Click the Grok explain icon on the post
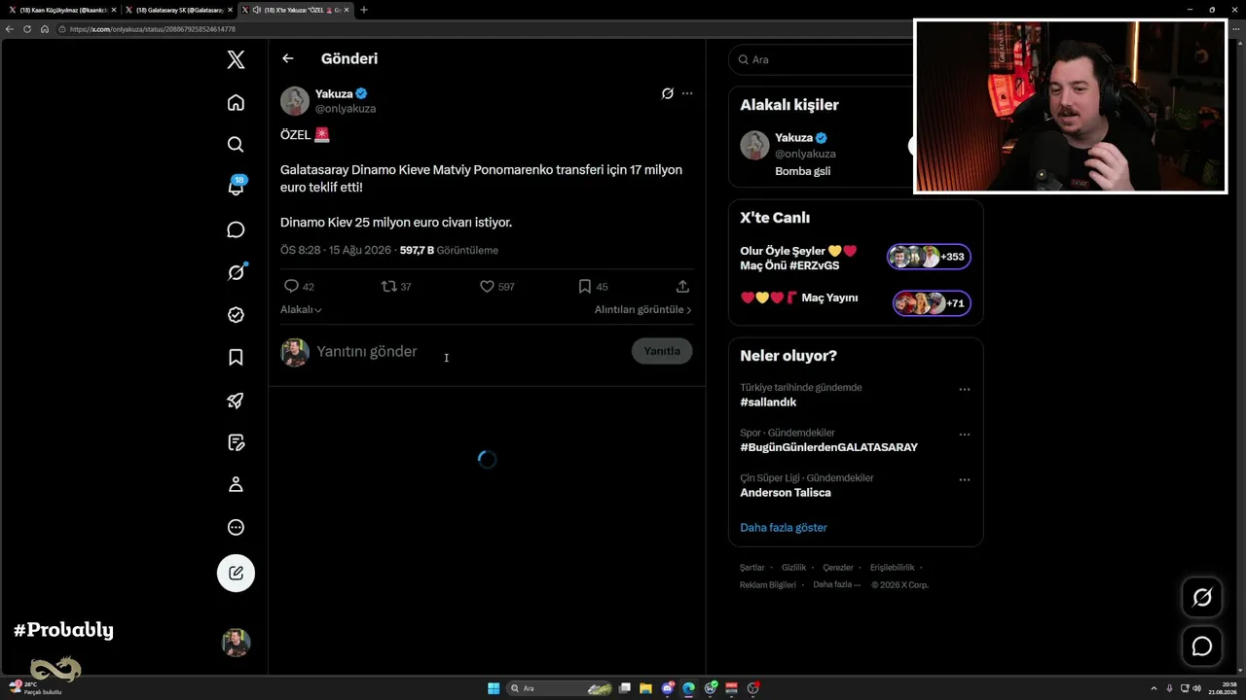1246x700 pixels. [668, 93]
